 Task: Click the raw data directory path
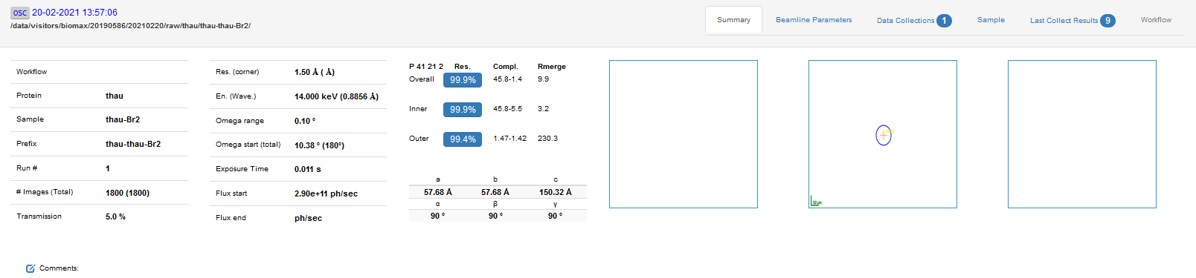tap(130, 26)
